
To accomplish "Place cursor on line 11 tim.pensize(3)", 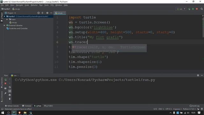I will coord(83,67).
